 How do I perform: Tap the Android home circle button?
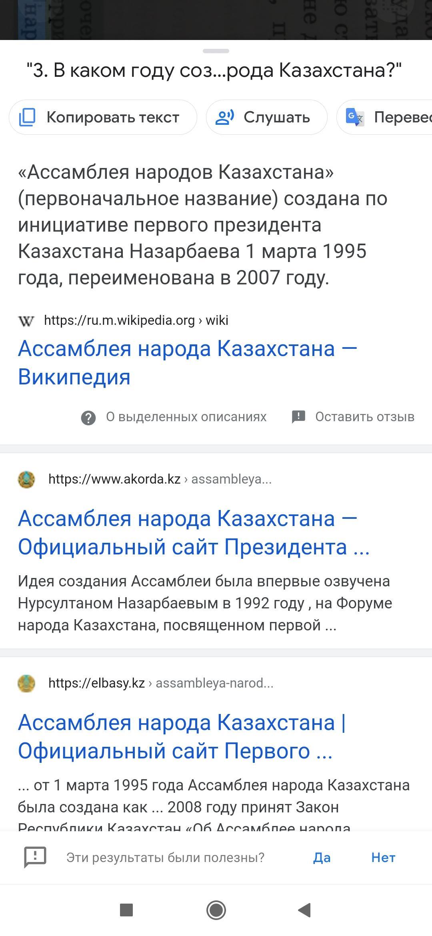(216, 910)
